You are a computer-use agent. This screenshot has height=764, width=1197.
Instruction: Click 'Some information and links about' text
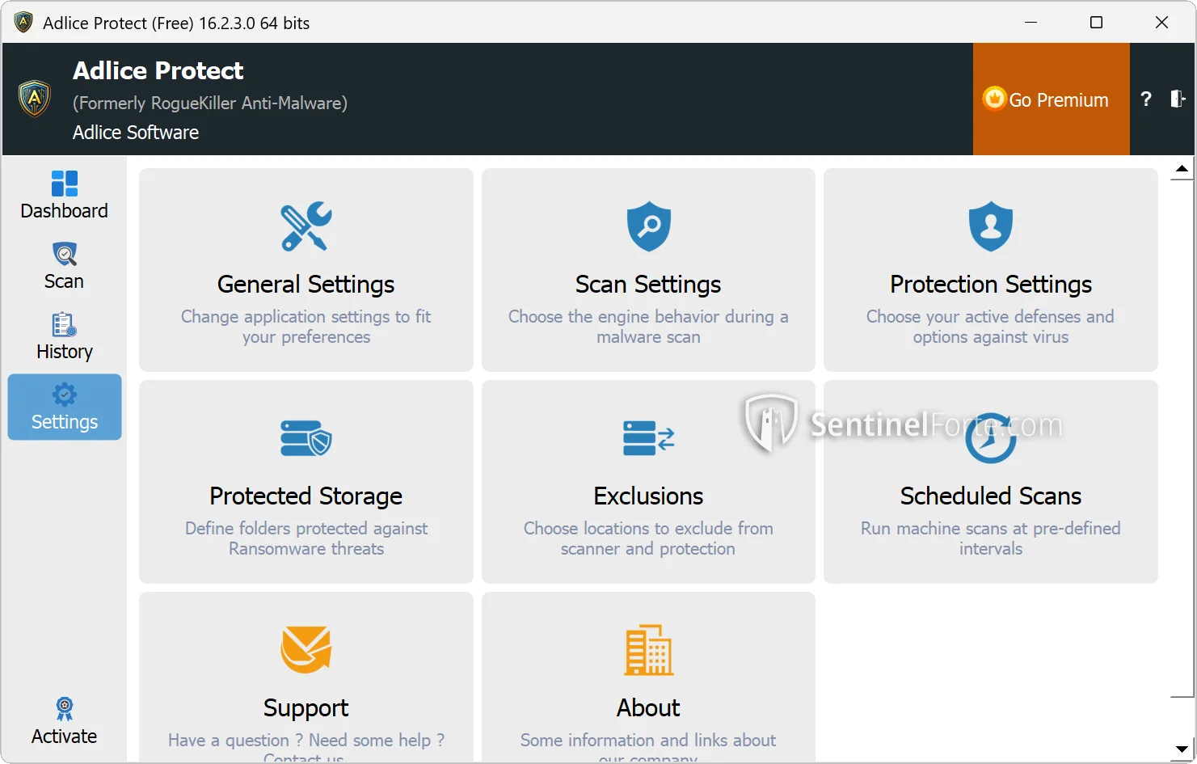pos(648,741)
